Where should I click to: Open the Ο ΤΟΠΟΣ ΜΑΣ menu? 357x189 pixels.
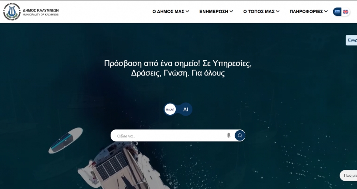pyautogui.click(x=259, y=12)
